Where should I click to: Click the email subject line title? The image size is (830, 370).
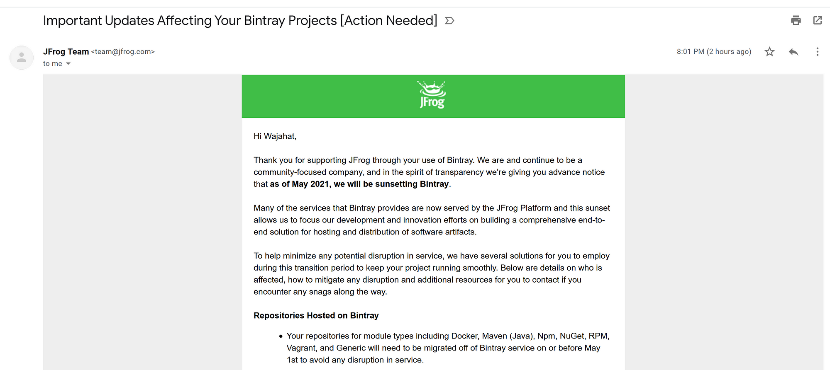(x=240, y=21)
